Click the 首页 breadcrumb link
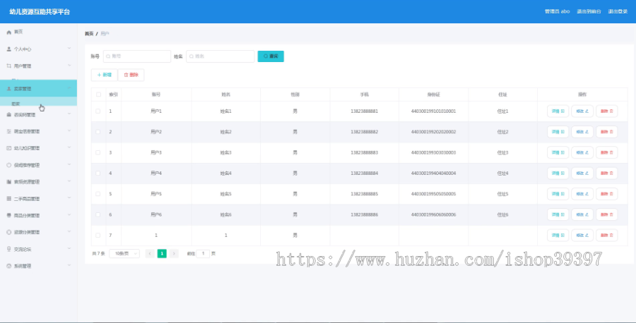The image size is (636, 323). (89, 34)
